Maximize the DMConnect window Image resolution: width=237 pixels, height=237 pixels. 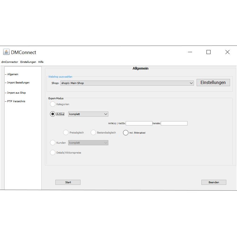(x=208, y=52)
